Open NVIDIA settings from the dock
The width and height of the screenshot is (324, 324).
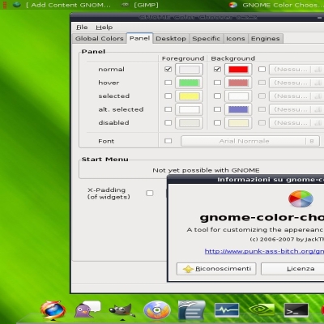pos(261,309)
